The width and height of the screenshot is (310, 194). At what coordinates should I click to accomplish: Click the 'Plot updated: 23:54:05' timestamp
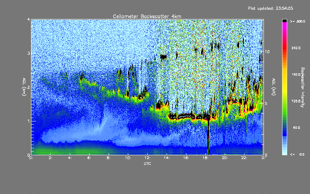[270, 8]
